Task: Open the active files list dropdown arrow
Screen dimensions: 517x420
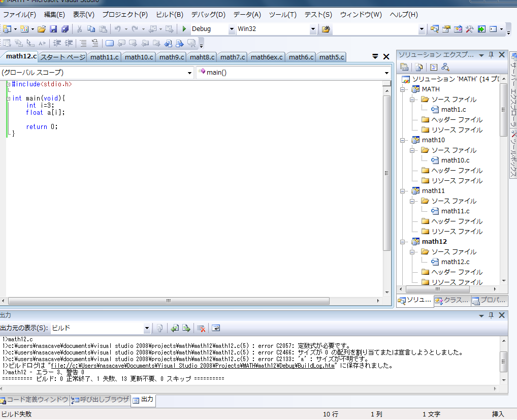Action: click(x=375, y=57)
